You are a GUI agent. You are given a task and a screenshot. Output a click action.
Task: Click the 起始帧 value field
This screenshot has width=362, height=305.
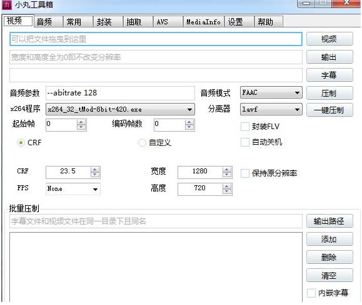pyautogui.click(x=61, y=125)
